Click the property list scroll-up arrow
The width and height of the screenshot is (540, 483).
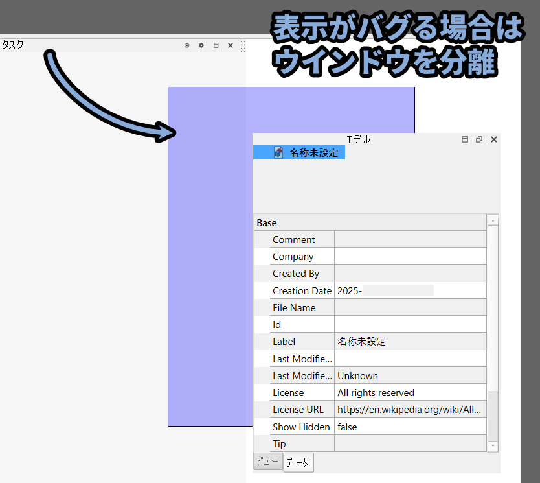(x=493, y=220)
